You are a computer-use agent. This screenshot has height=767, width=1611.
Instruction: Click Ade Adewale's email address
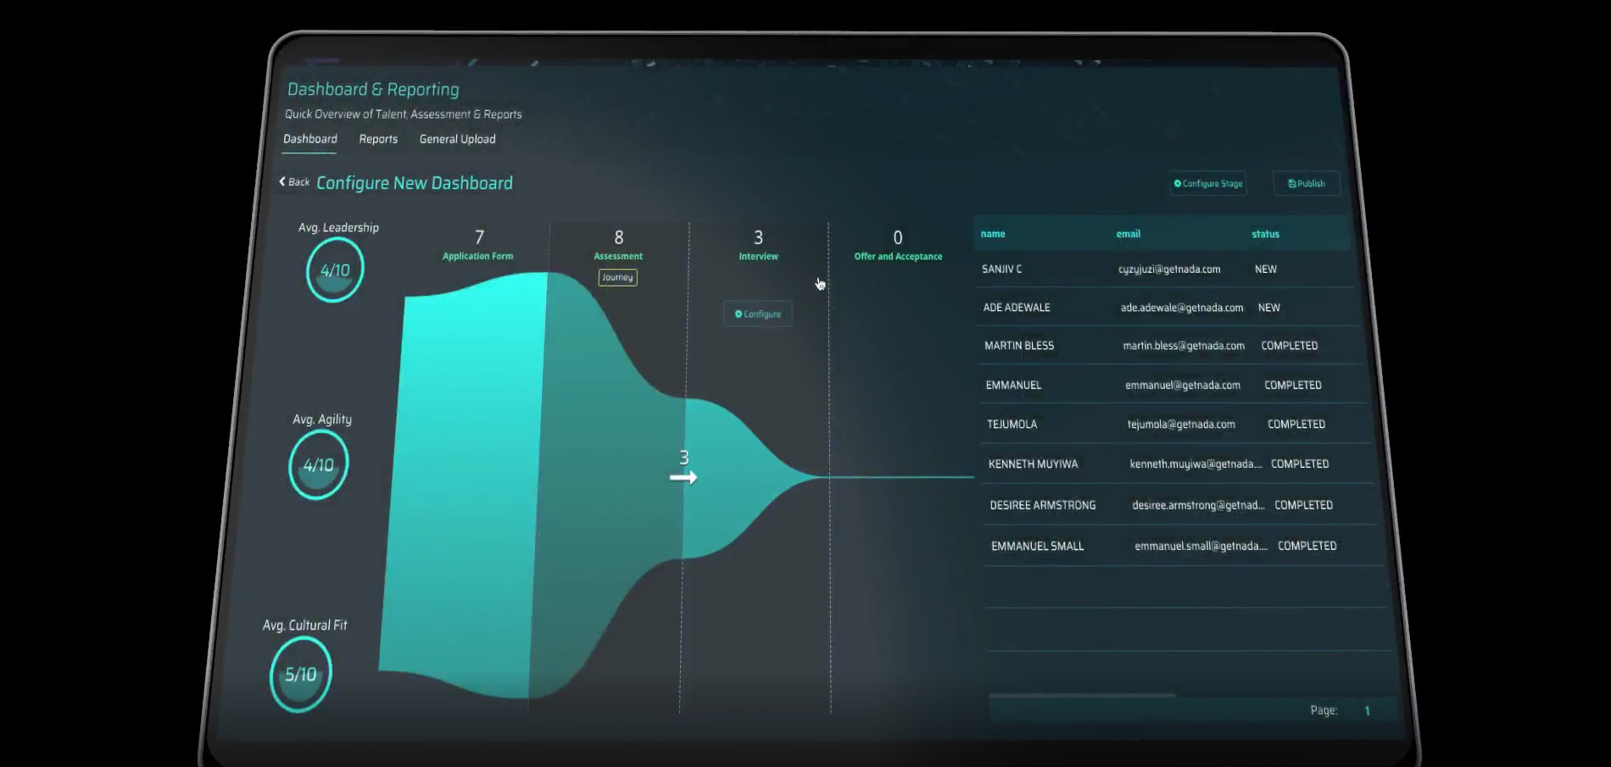(1182, 308)
